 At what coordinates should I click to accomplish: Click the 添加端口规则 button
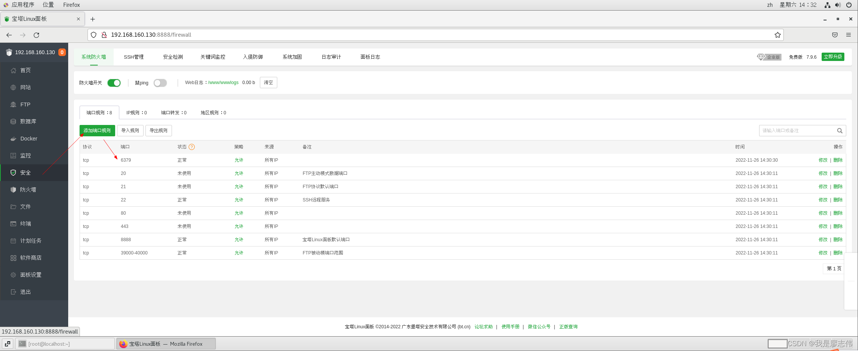[97, 131]
